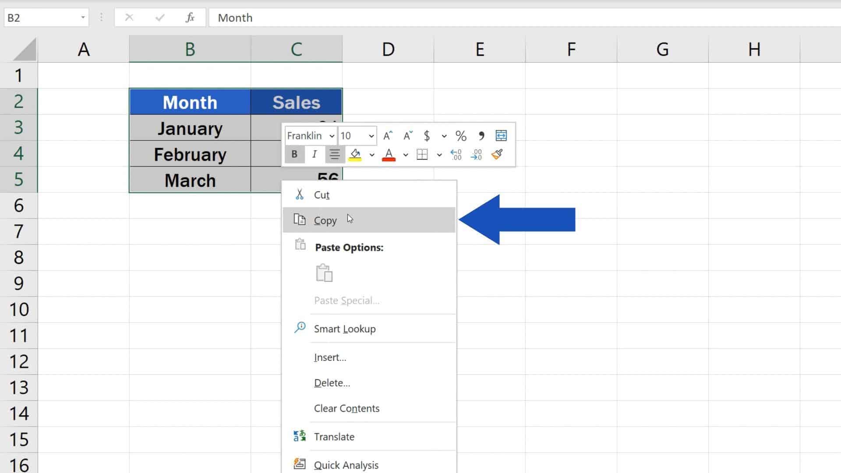Click the Paste Options icon area

tap(324, 272)
